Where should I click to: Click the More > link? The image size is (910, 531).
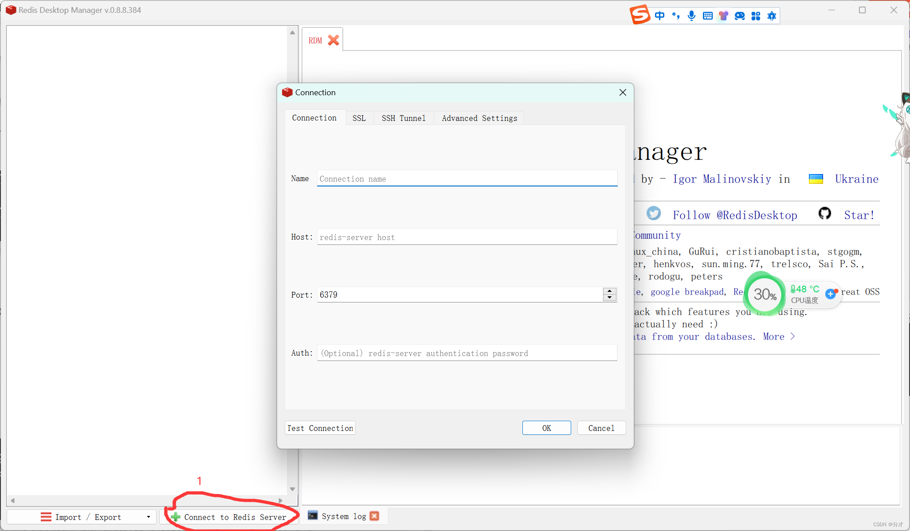pos(779,337)
